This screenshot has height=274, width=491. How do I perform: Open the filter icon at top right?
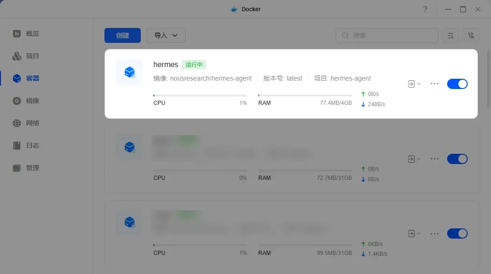click(x=471, y=35)
